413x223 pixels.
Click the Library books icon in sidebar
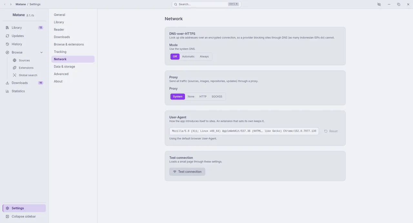point(7,28)
